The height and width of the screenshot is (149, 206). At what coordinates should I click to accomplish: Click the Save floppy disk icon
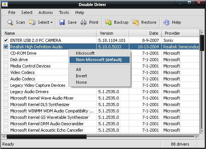coord(62,22)
